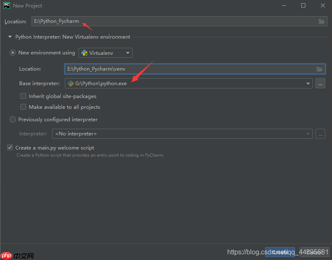Image resolution: width=332 pixels, height=260 pixels.
Task: Minimize the New Project window
Action: [x=284, y=5]
